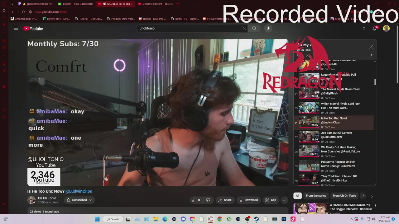Select the From the series chip
This screenshot has width=399, height=224.
click(316, 196)
